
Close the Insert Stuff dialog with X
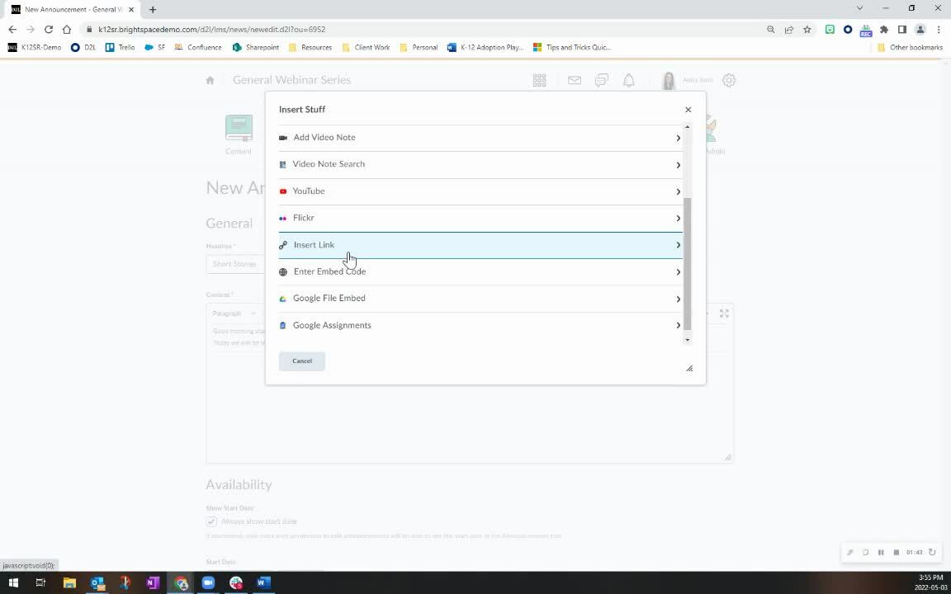tap(688, 110)
